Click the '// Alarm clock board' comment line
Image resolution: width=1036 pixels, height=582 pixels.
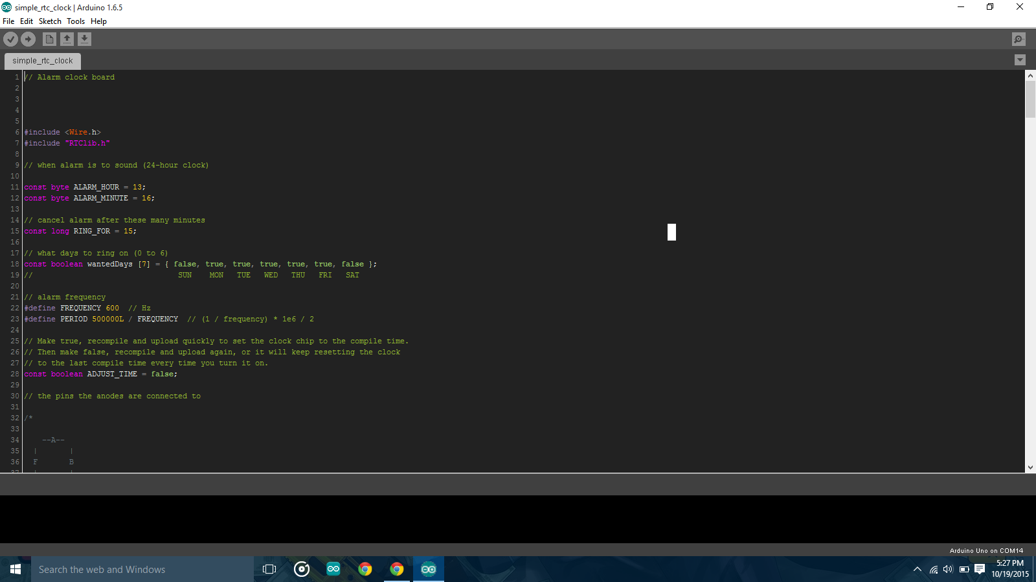(69, 77)
